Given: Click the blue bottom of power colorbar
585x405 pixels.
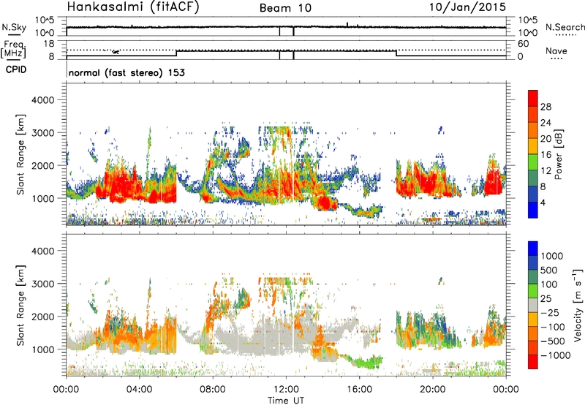Looking at the screenshot, I should [533, 210].
